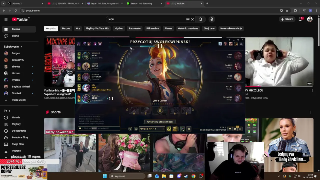The height and width of the screenshot is (180, 320).
Task: Open Steam from the taskbar
Action: 186,176
